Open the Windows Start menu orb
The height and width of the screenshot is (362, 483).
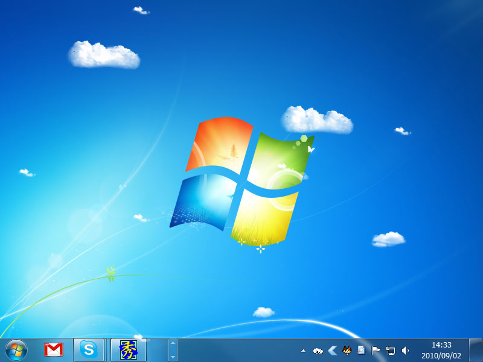(16, 351)
